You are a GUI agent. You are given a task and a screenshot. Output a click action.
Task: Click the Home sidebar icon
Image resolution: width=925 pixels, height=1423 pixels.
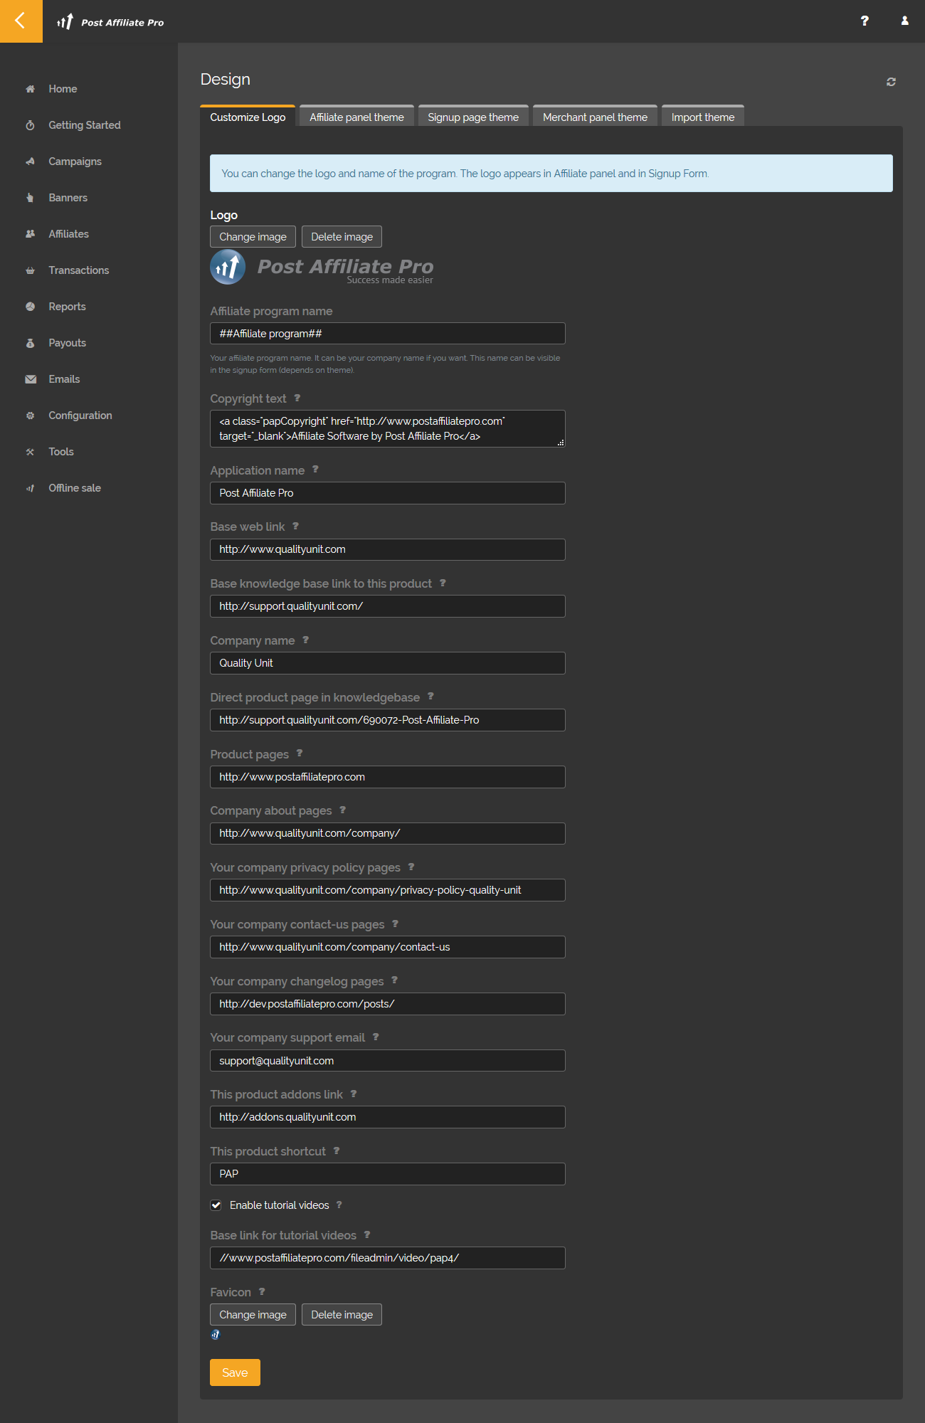pyautogui.click(x=30, y=89)
